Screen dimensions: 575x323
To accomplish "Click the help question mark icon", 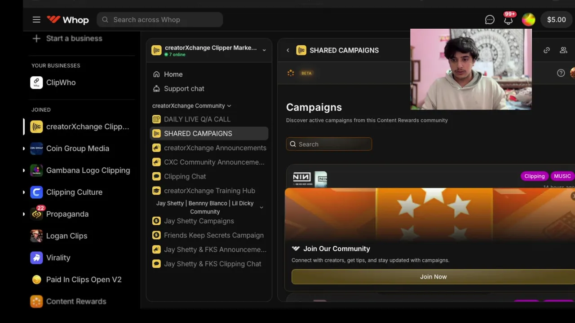I will pos(561,73).
